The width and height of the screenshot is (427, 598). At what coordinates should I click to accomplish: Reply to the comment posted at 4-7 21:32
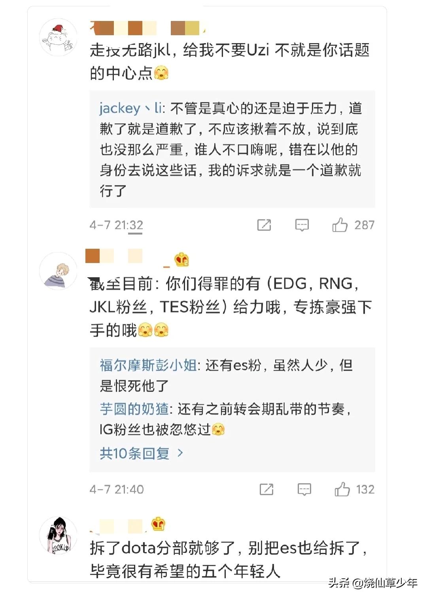click(302, 225)
